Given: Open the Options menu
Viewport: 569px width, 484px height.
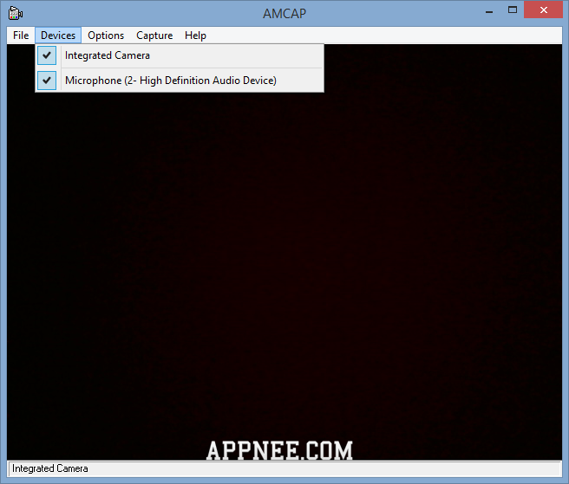Looking at the screenshot, I should coord(106,35).
